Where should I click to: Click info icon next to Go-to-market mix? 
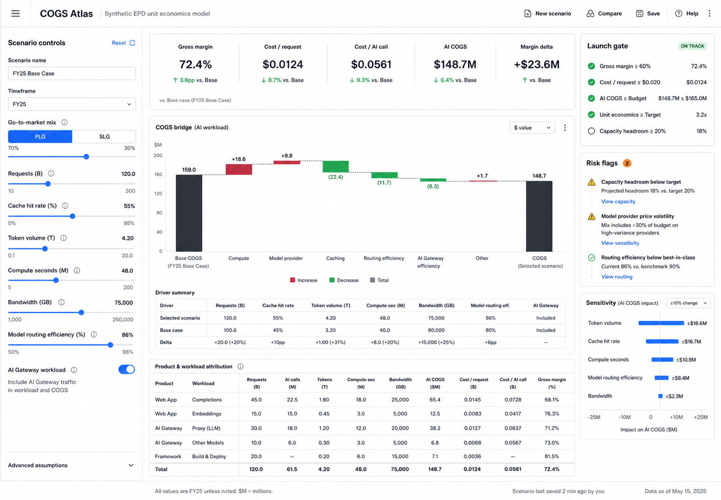click(64, 122)
